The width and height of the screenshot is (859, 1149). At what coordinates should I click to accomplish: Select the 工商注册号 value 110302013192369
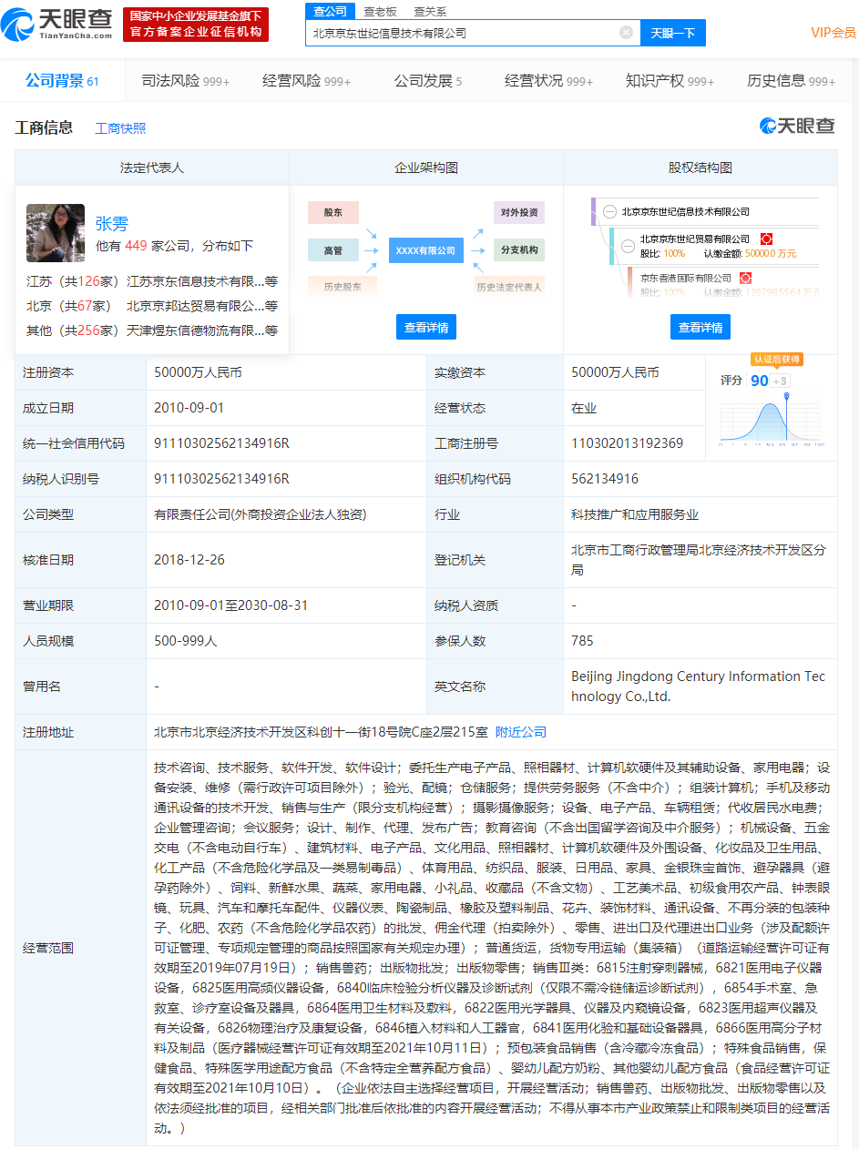627,443
